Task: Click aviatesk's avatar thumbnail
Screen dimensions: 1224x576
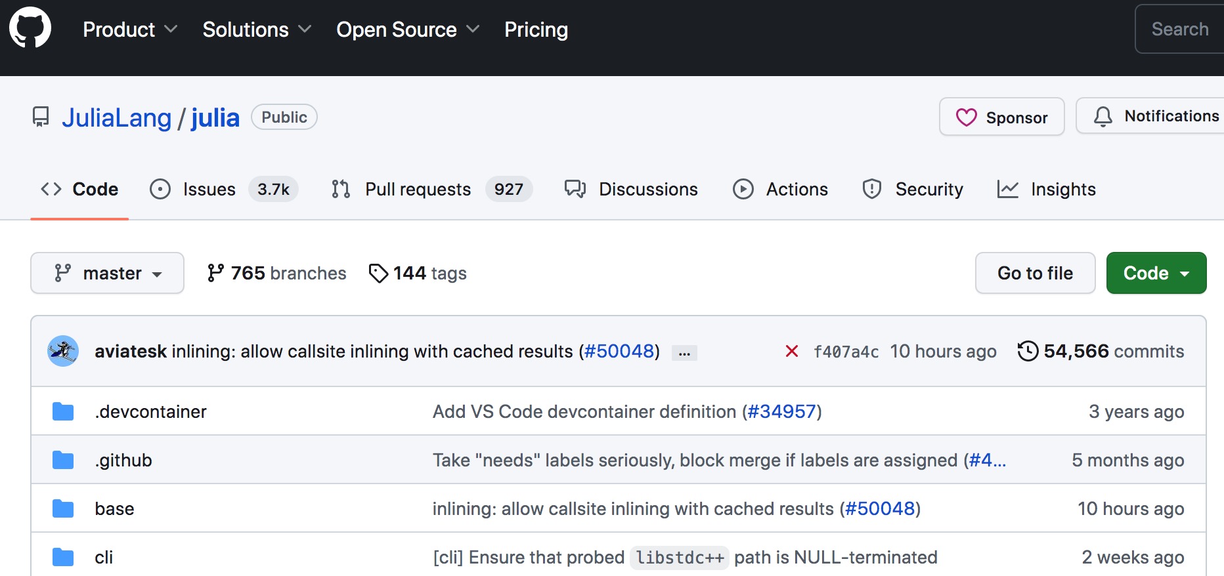Action: tap(63, 351)
